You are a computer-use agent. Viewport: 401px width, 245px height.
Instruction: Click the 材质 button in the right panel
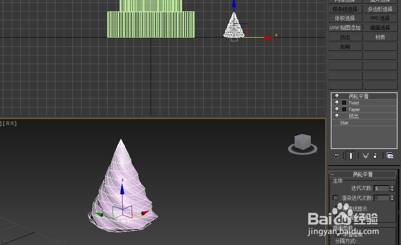[380, 37]
